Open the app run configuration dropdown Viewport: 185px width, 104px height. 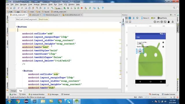tap(59, 8)
